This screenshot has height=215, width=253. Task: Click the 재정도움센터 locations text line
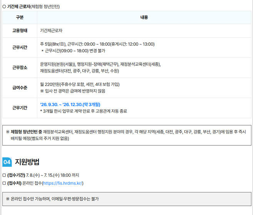tap(79, 71)
